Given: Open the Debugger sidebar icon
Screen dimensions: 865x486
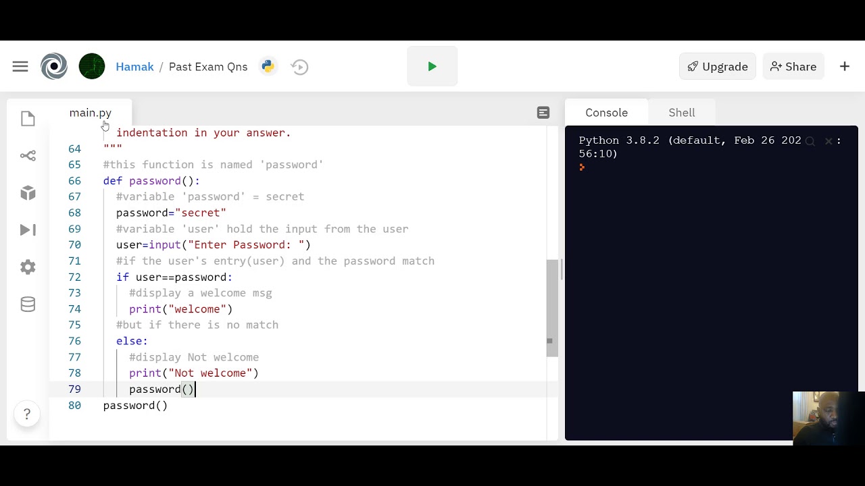Looking at the screenshot, I should tap(28, 230).
